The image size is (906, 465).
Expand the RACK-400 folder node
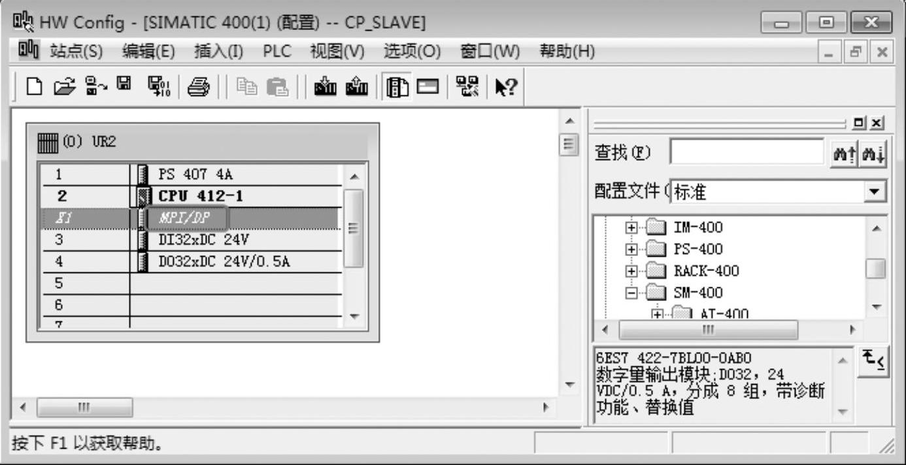click(631, 271)
